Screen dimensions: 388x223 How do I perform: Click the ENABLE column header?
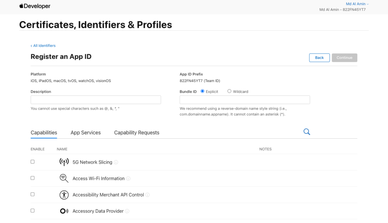38,149
